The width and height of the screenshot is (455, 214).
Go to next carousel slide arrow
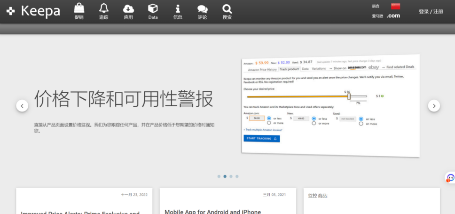point(434,106)
